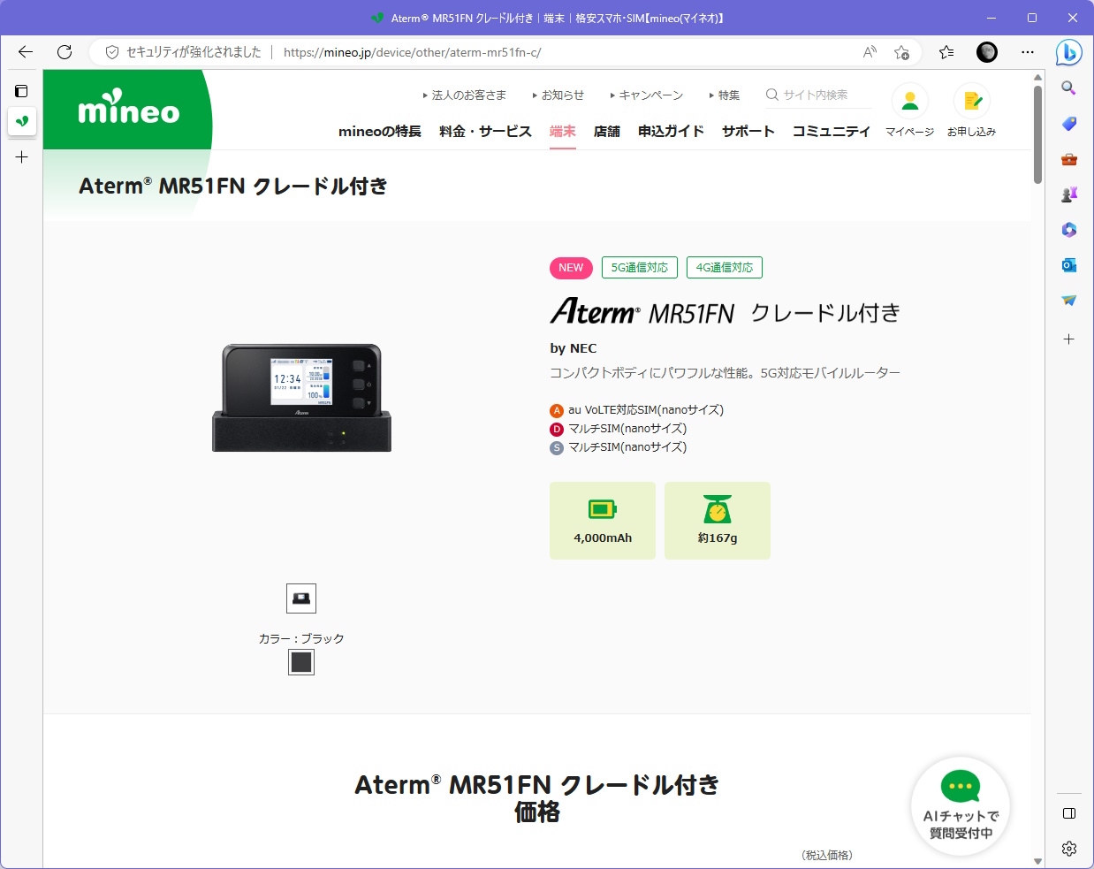Click the vertical scrollbar thumb
The width and height of the screenshot is (1094, 869).
coord(1037,134)
